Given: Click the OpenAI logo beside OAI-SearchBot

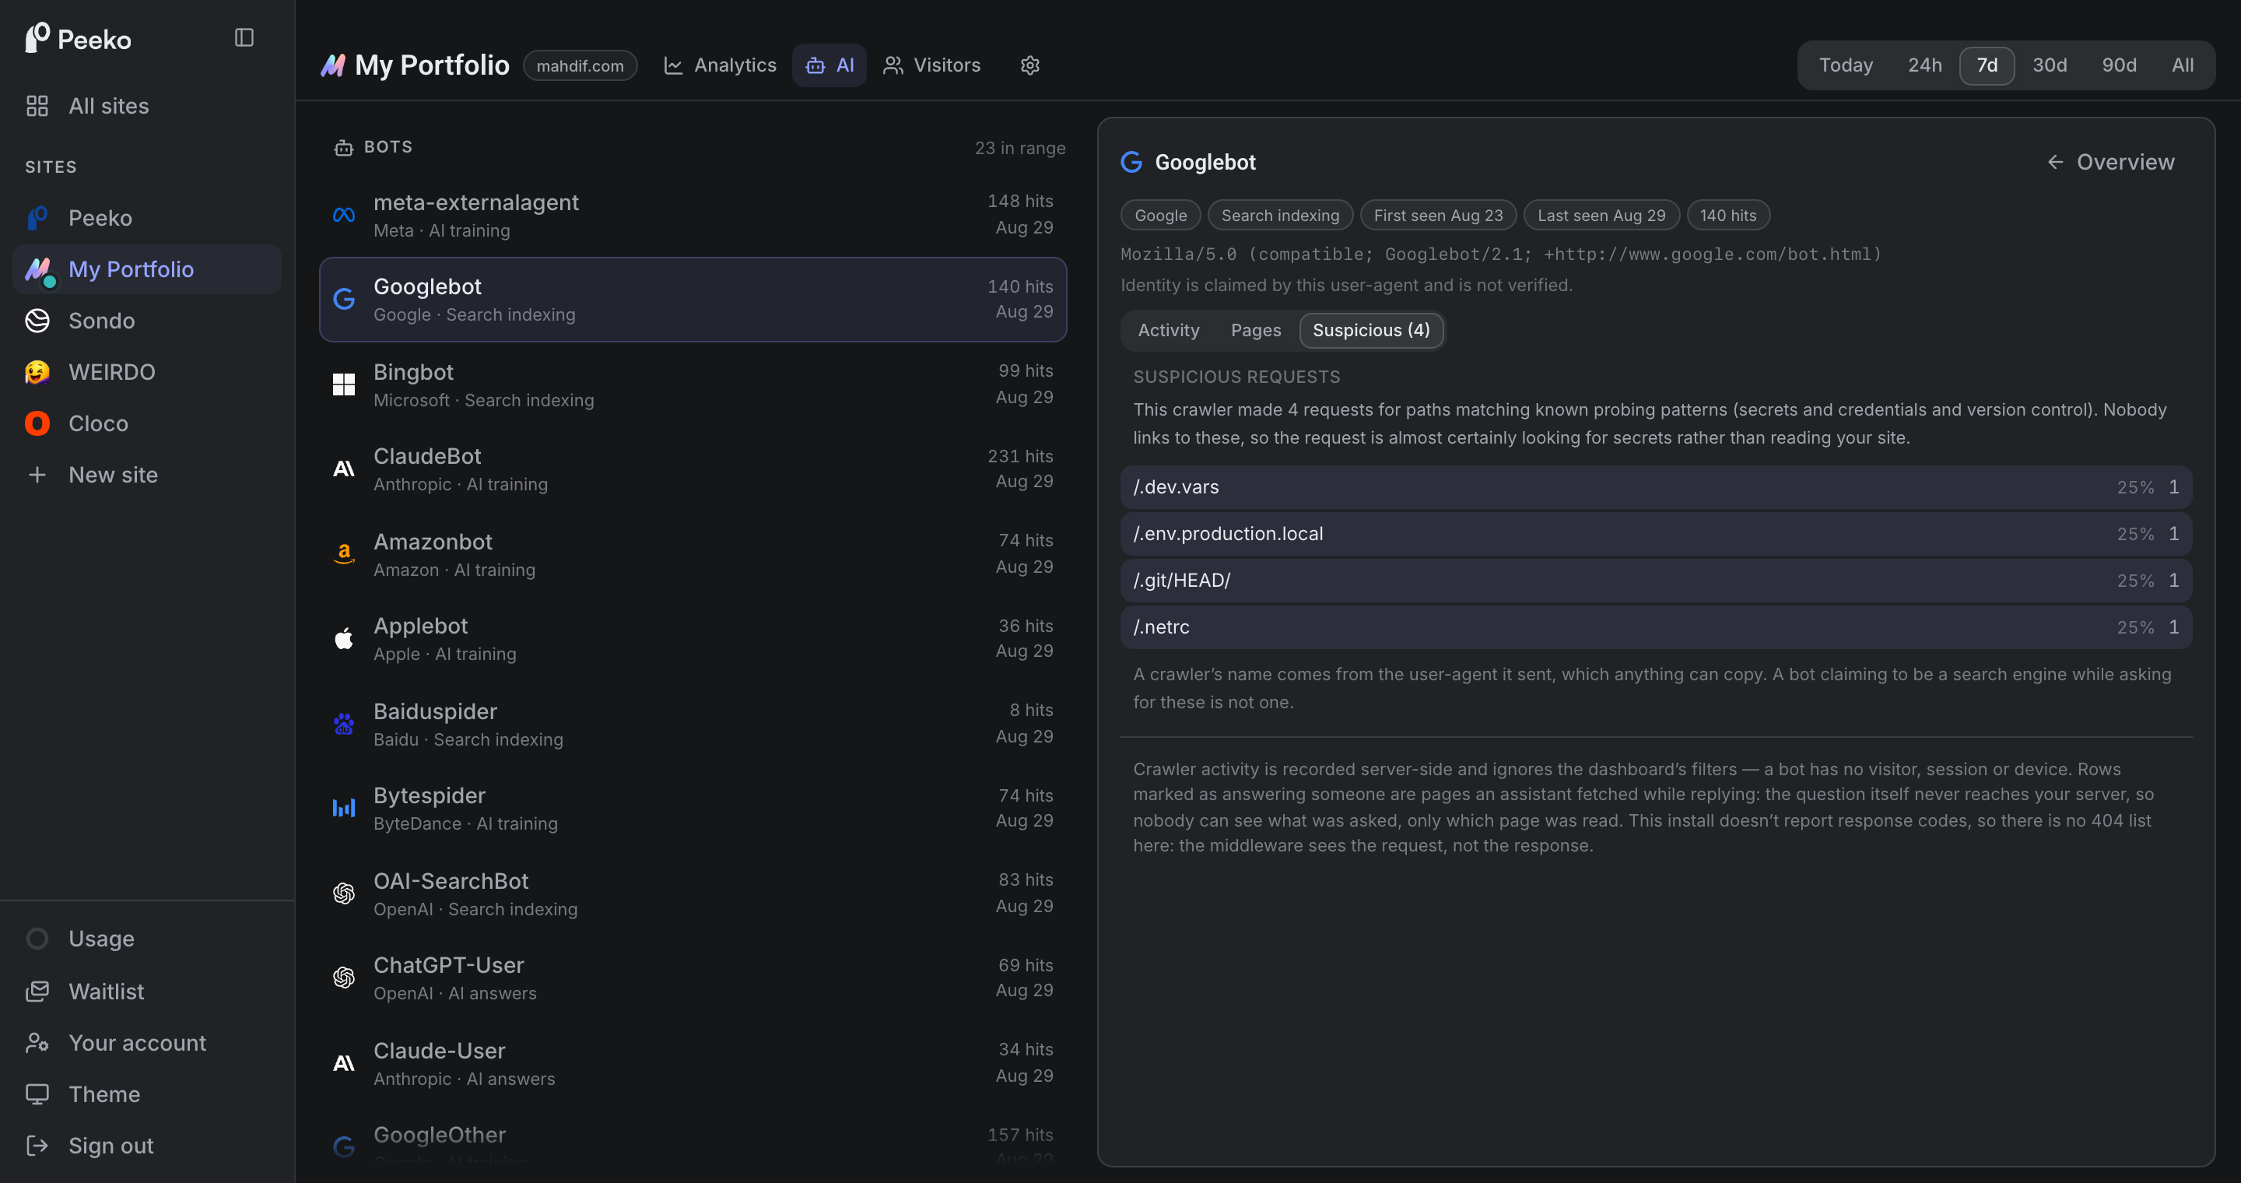Looking at the screenshot, I should [x=344, y=893].
